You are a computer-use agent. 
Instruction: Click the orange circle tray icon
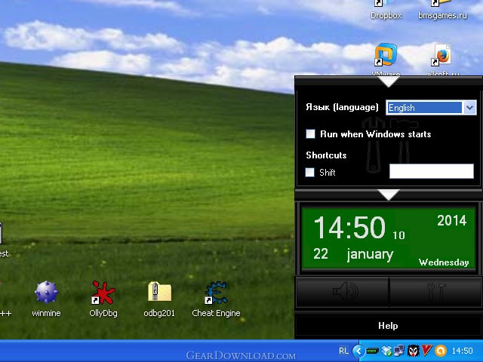pyautogui.click(x=441, y=351)
